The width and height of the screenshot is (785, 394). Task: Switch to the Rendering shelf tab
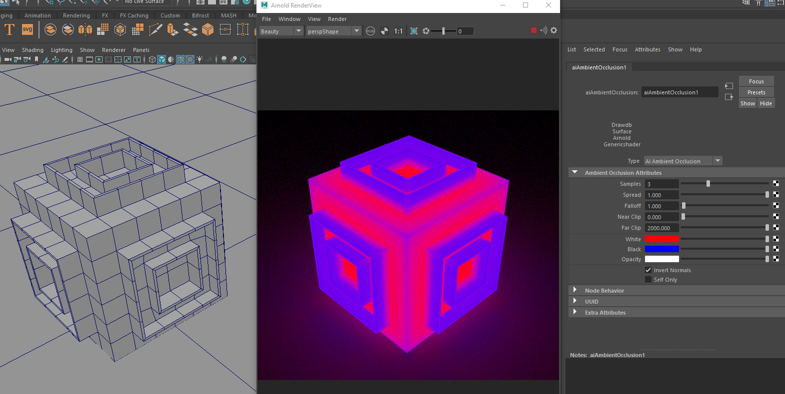76,15
